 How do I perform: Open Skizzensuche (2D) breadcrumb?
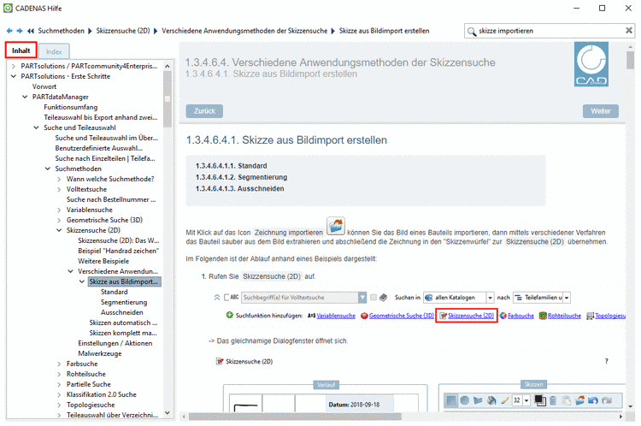[122, 31]
